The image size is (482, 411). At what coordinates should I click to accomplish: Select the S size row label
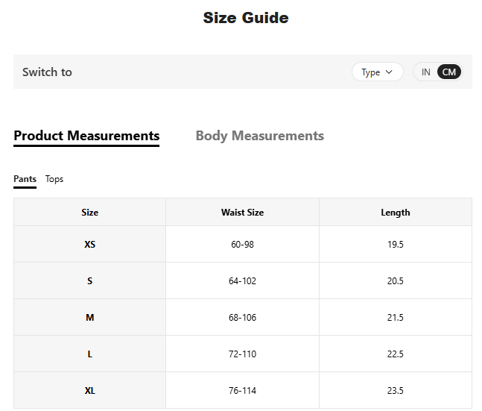89,280
